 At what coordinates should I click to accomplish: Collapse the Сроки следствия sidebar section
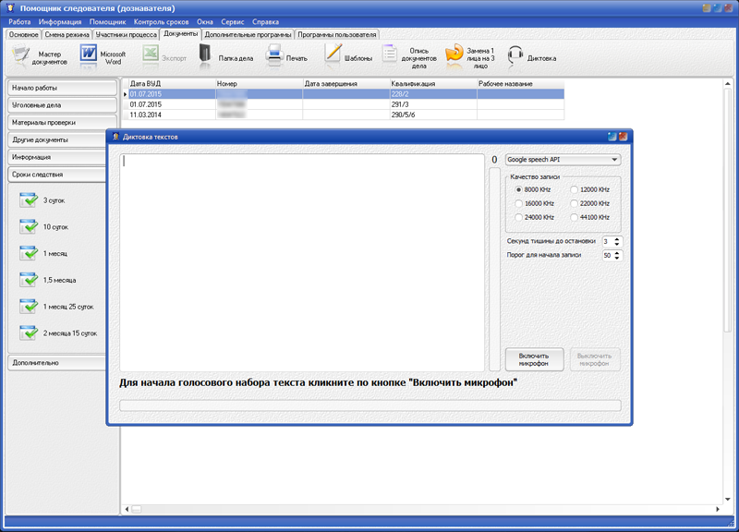coord(57,175)
